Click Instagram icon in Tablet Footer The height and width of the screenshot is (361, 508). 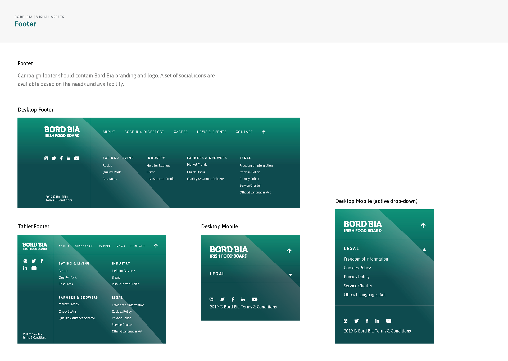(x=25, y=261)
